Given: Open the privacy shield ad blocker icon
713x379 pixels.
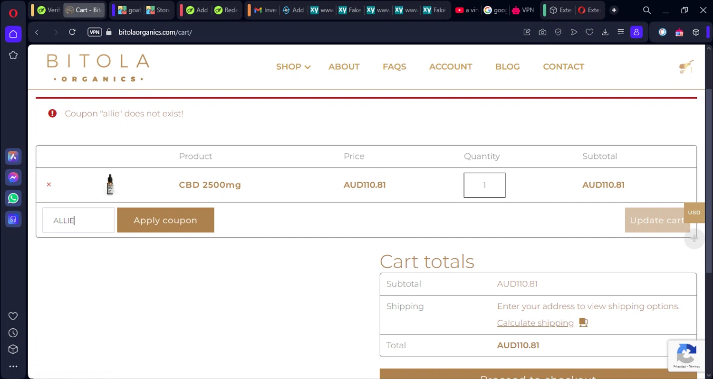Looking at the screenshot, I should [x=559, y=32].
